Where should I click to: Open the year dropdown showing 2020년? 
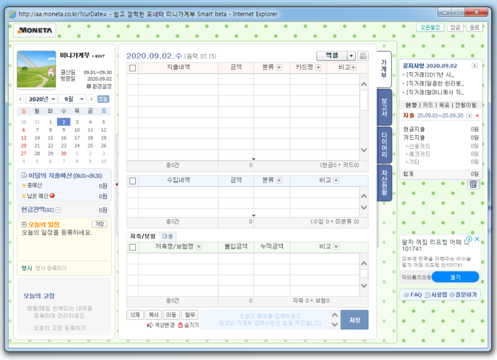(41, 99)
